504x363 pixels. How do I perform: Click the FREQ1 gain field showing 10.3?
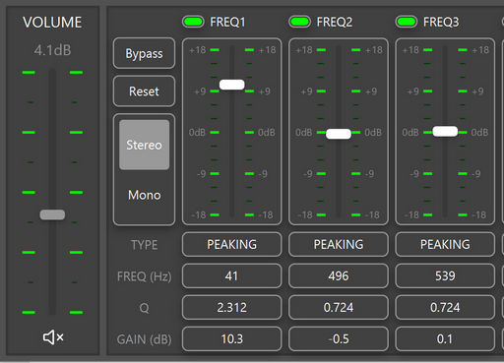click(232, 338)
